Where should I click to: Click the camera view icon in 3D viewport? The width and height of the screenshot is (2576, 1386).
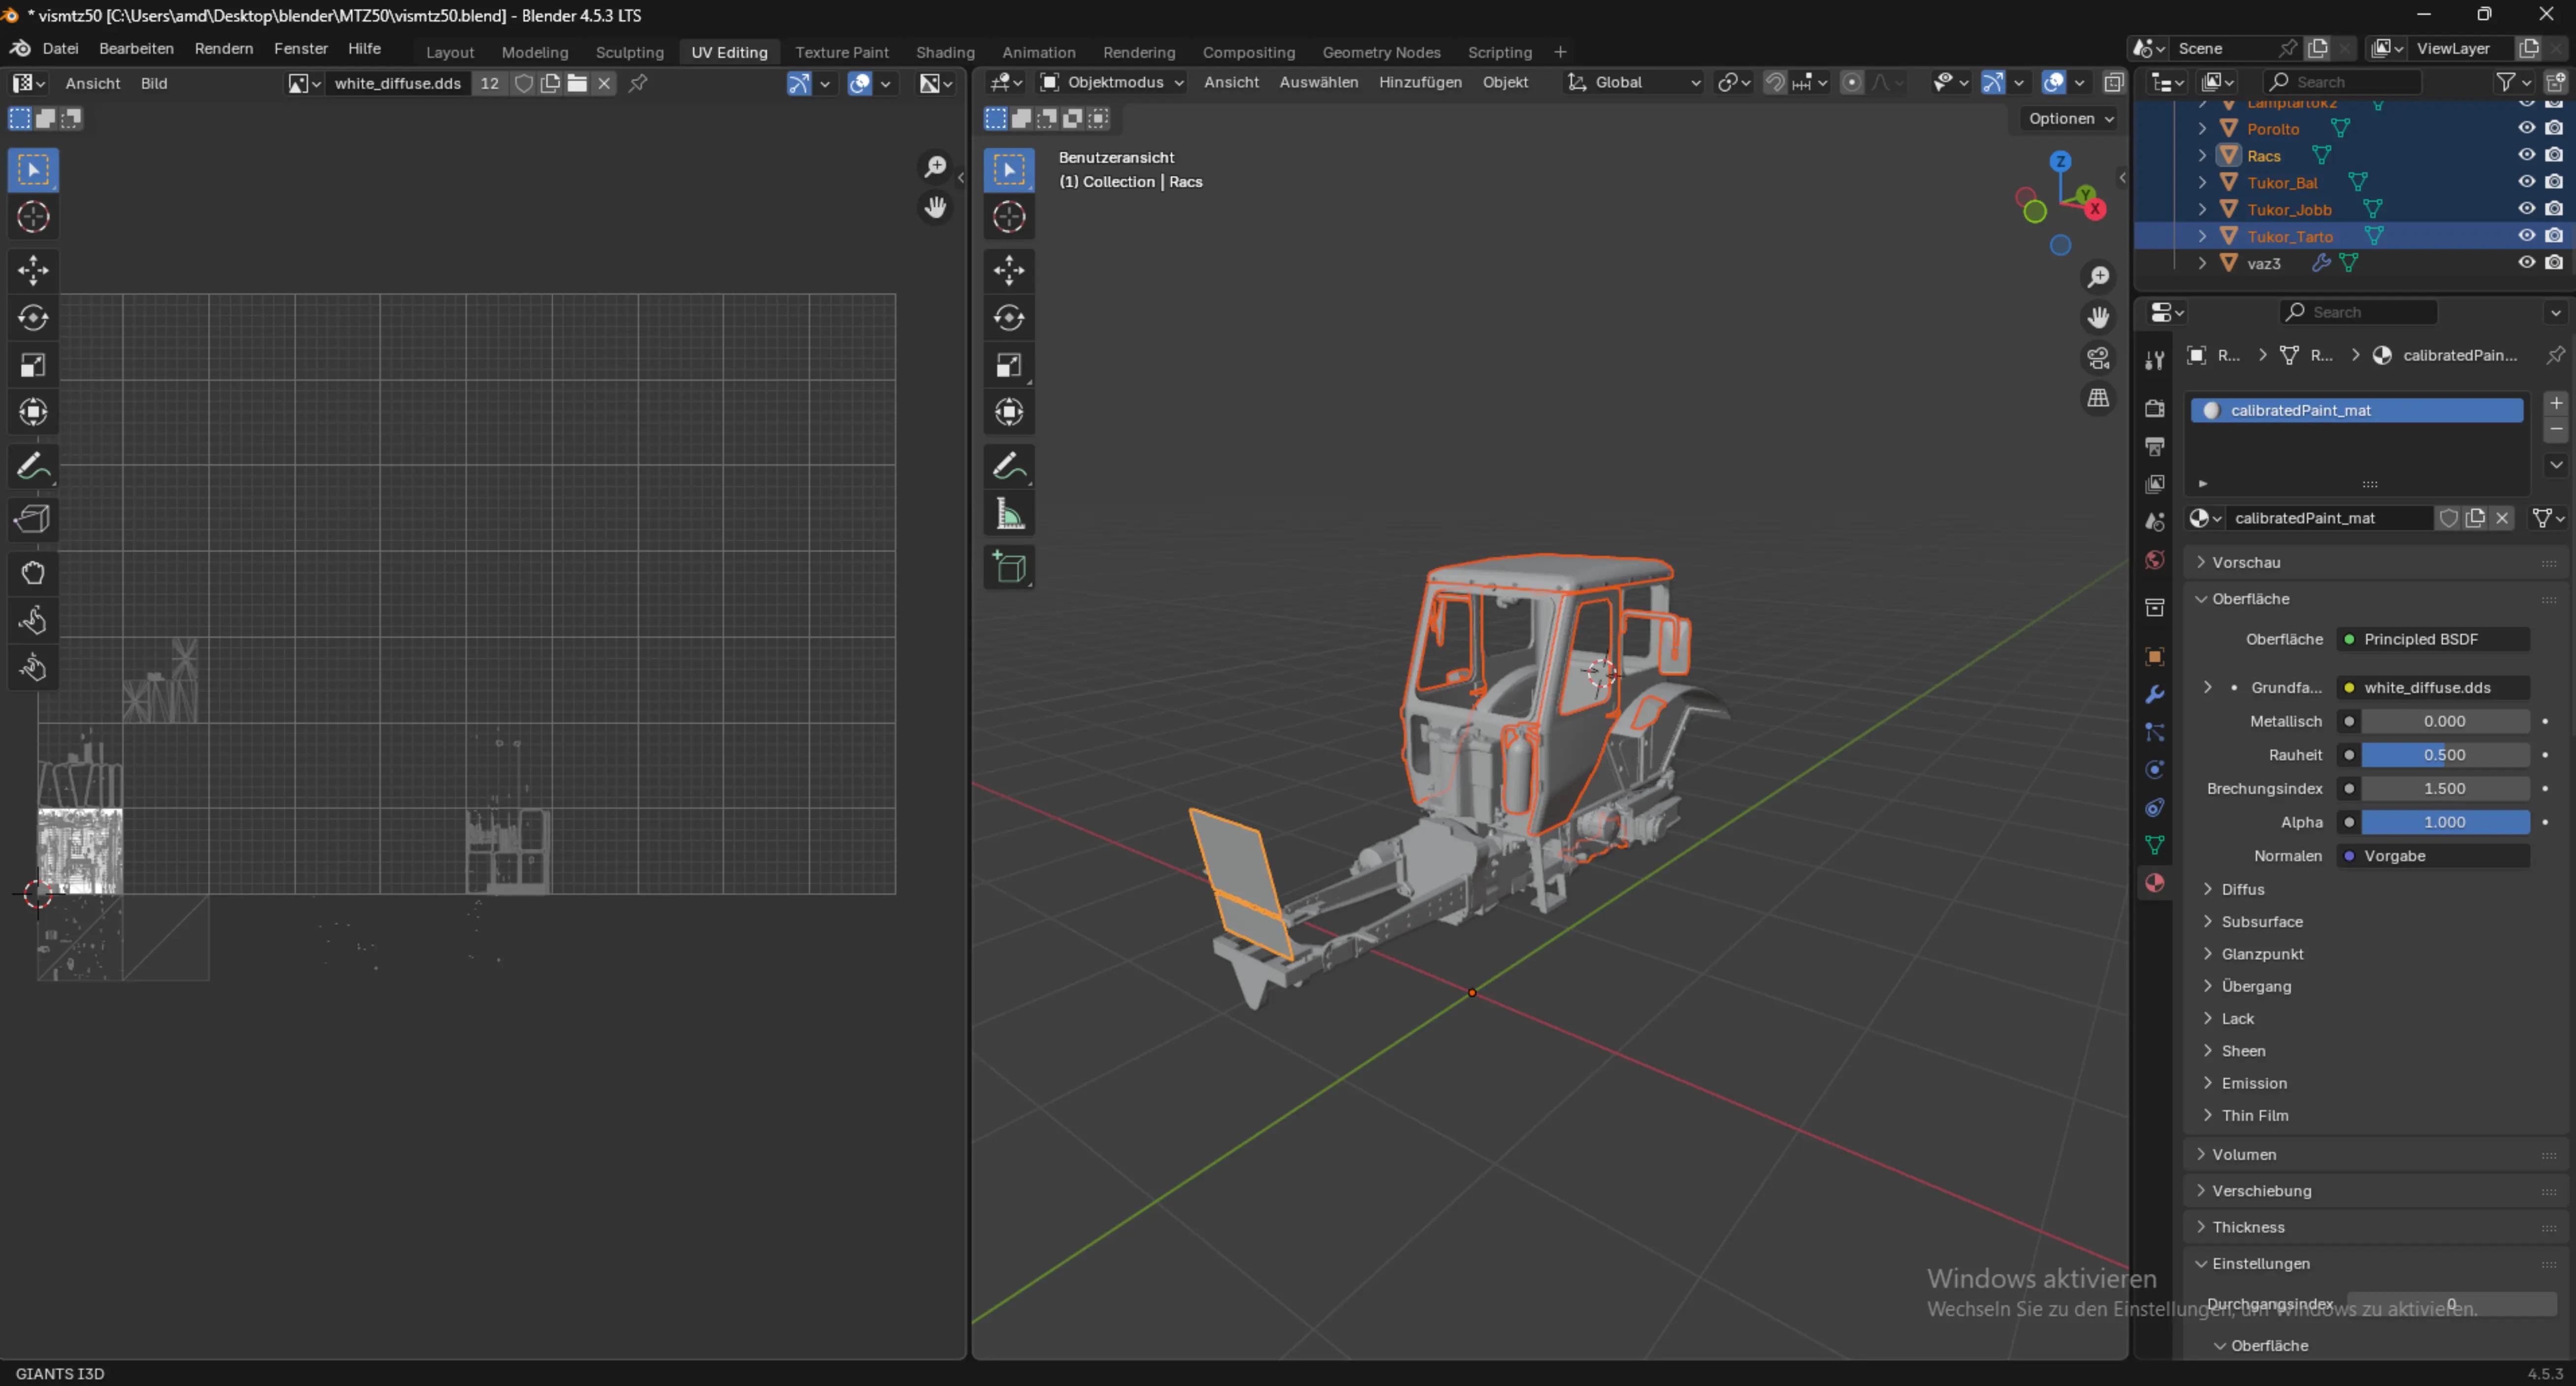tap(2098, 358)
